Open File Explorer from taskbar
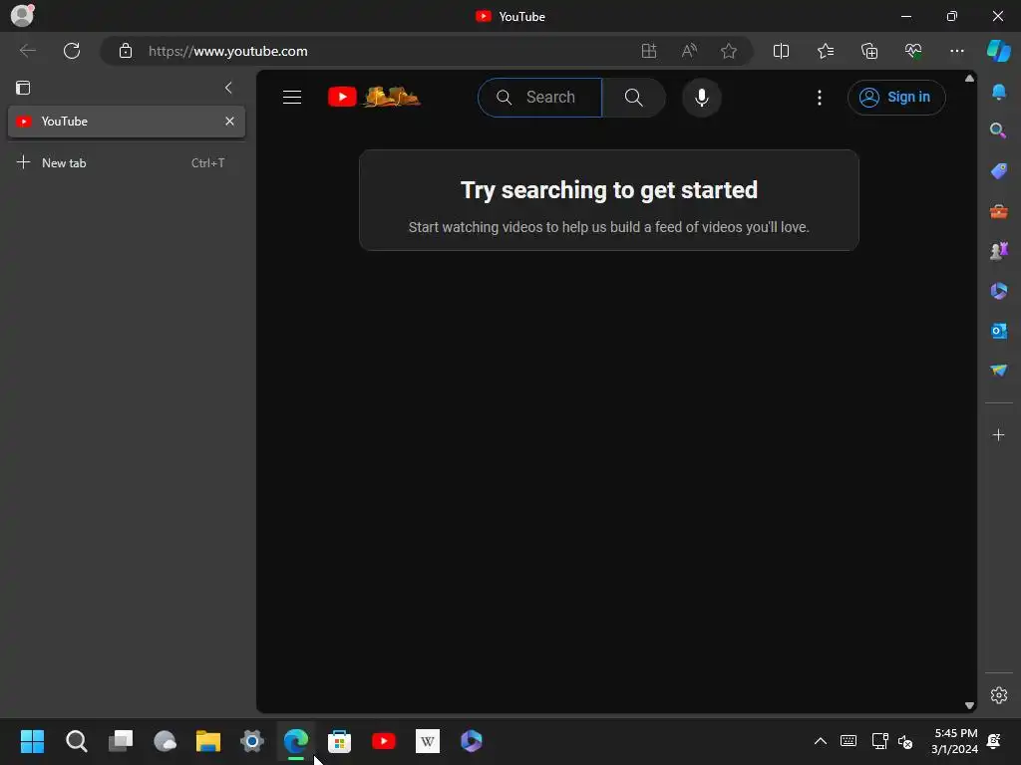 click(x=208, y=741)
